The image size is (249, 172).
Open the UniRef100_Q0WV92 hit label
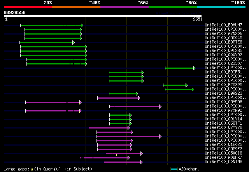[x=223, y=55]
